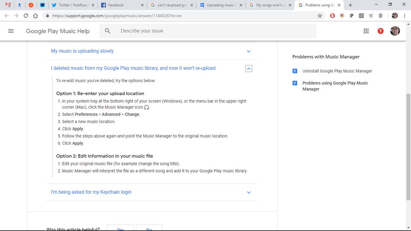This screenshot has height=231, width=411.
Task: View site security lock info
Action: (x=47, y=16)
